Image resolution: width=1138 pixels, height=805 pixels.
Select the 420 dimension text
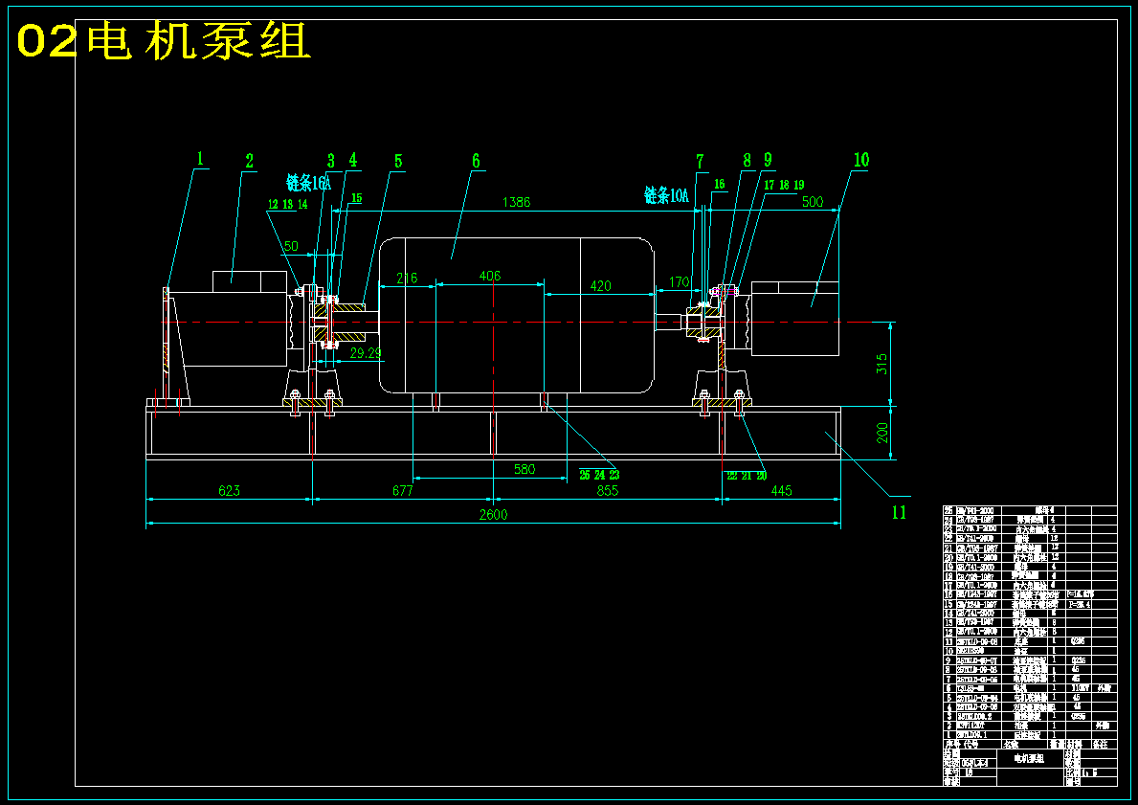point(600,286)
